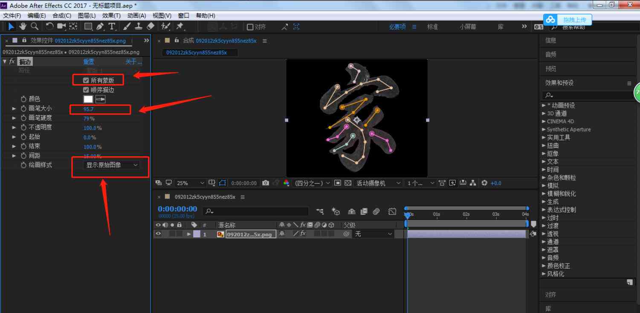Image resolution: width=640 pixels, height=313 pixels.
Task: Select the Roto Brush tool
Action: point(165,26)
